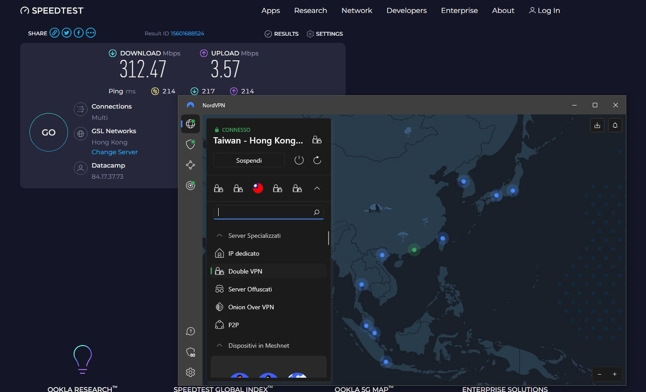The height and width of the screenshot is (392, 646).
Task: Click Log In on Speedtest
Action: [x=545, y=10]
